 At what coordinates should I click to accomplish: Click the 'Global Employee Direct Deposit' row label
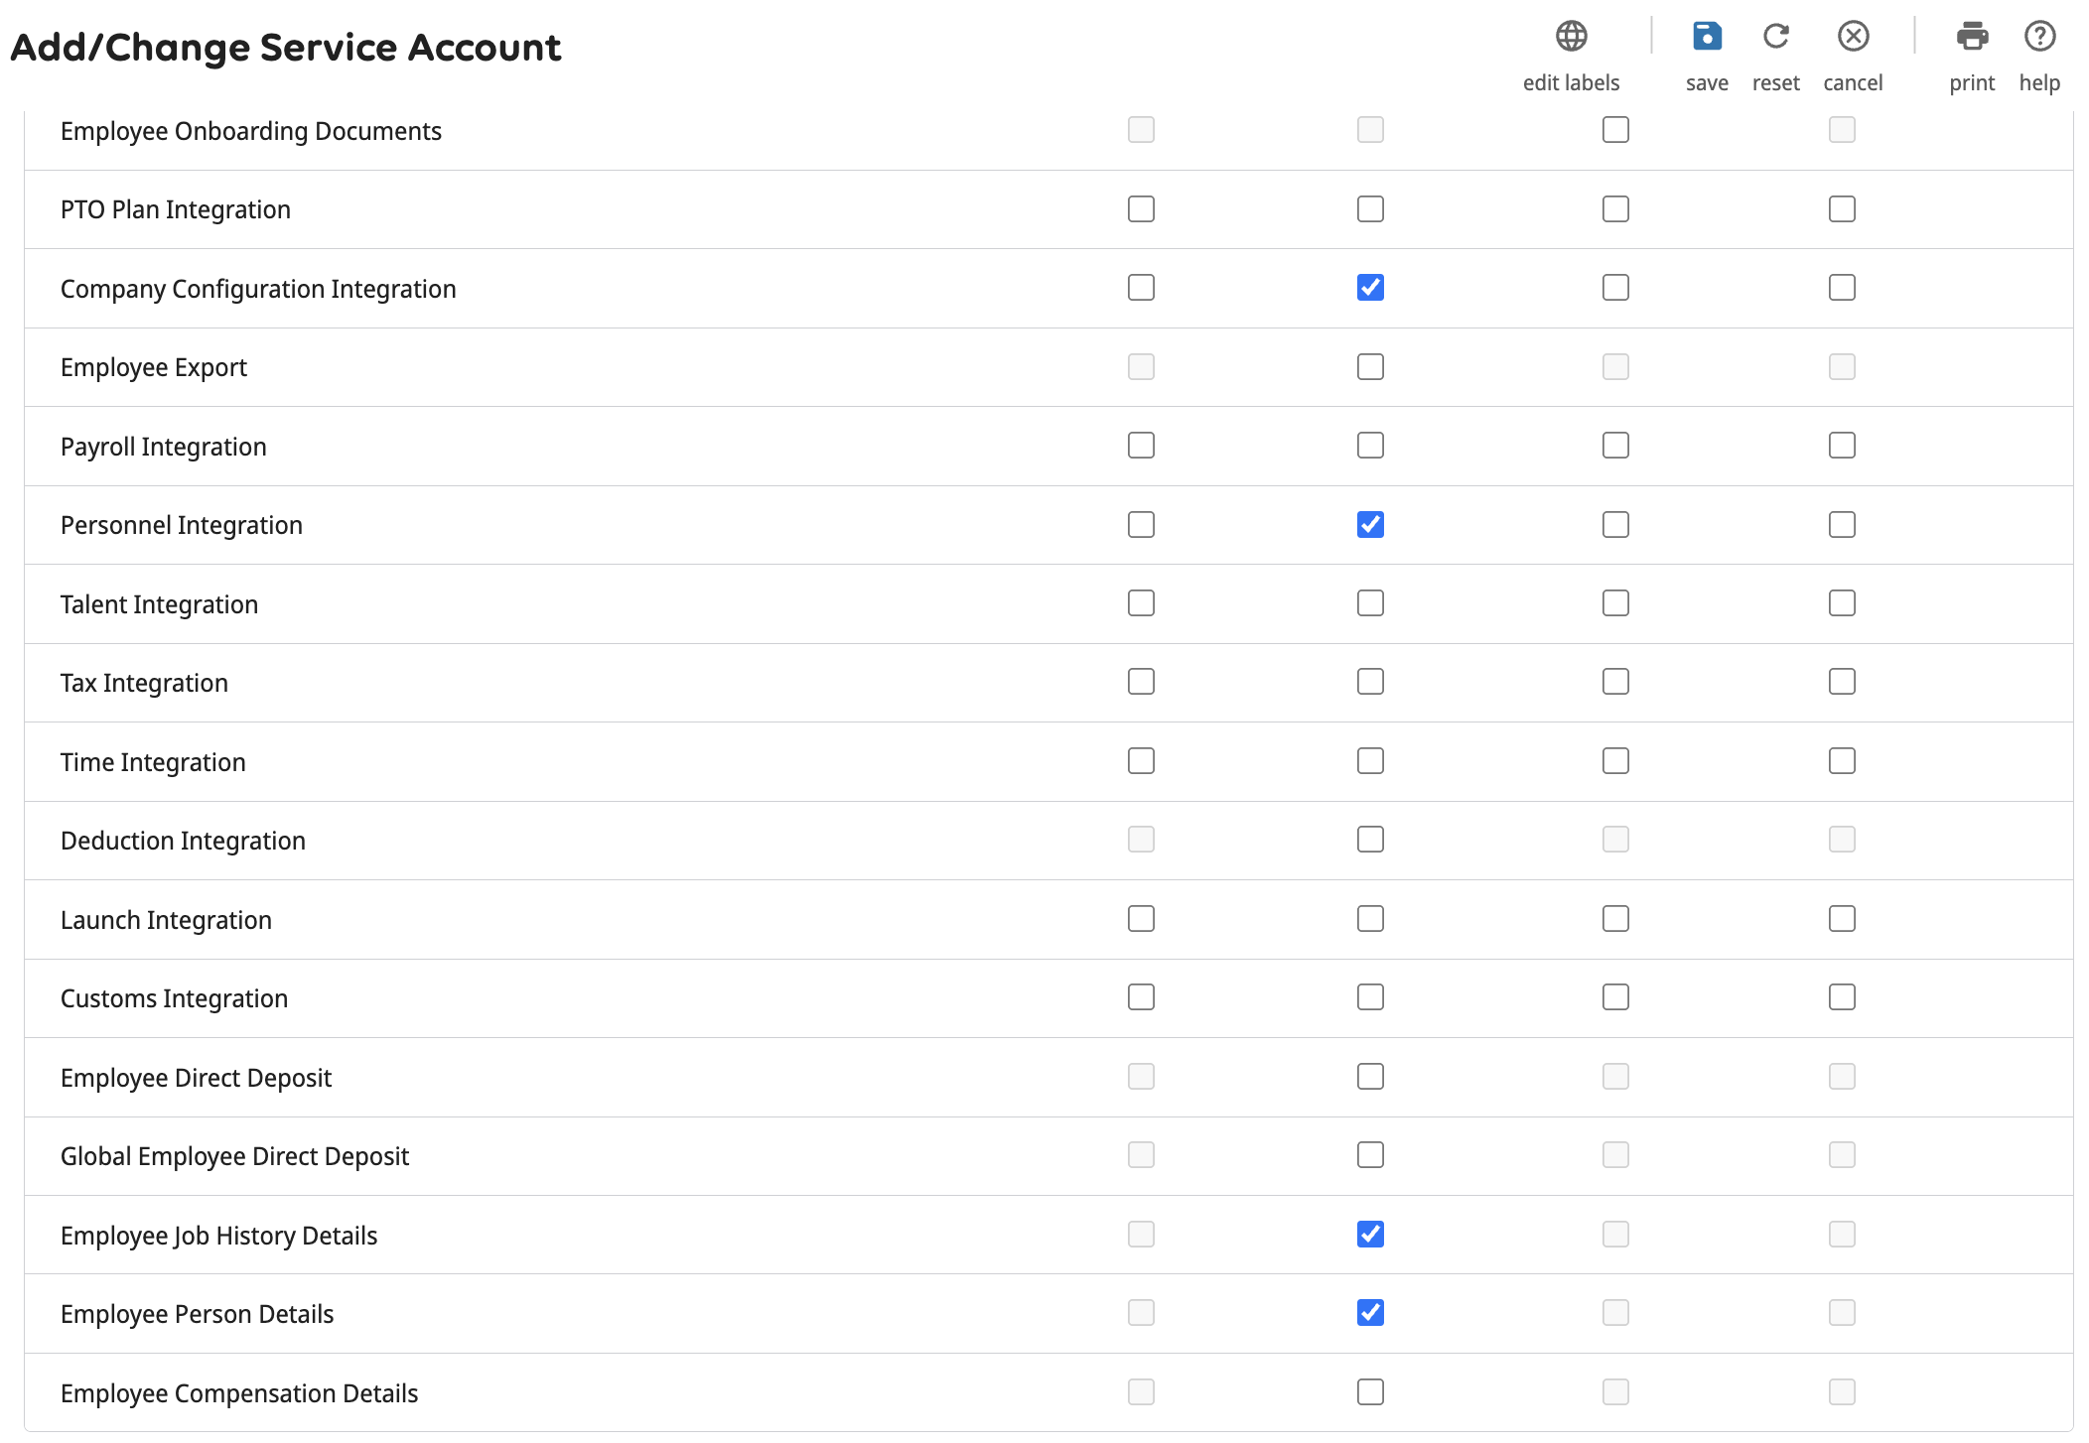pos(234,1156)
